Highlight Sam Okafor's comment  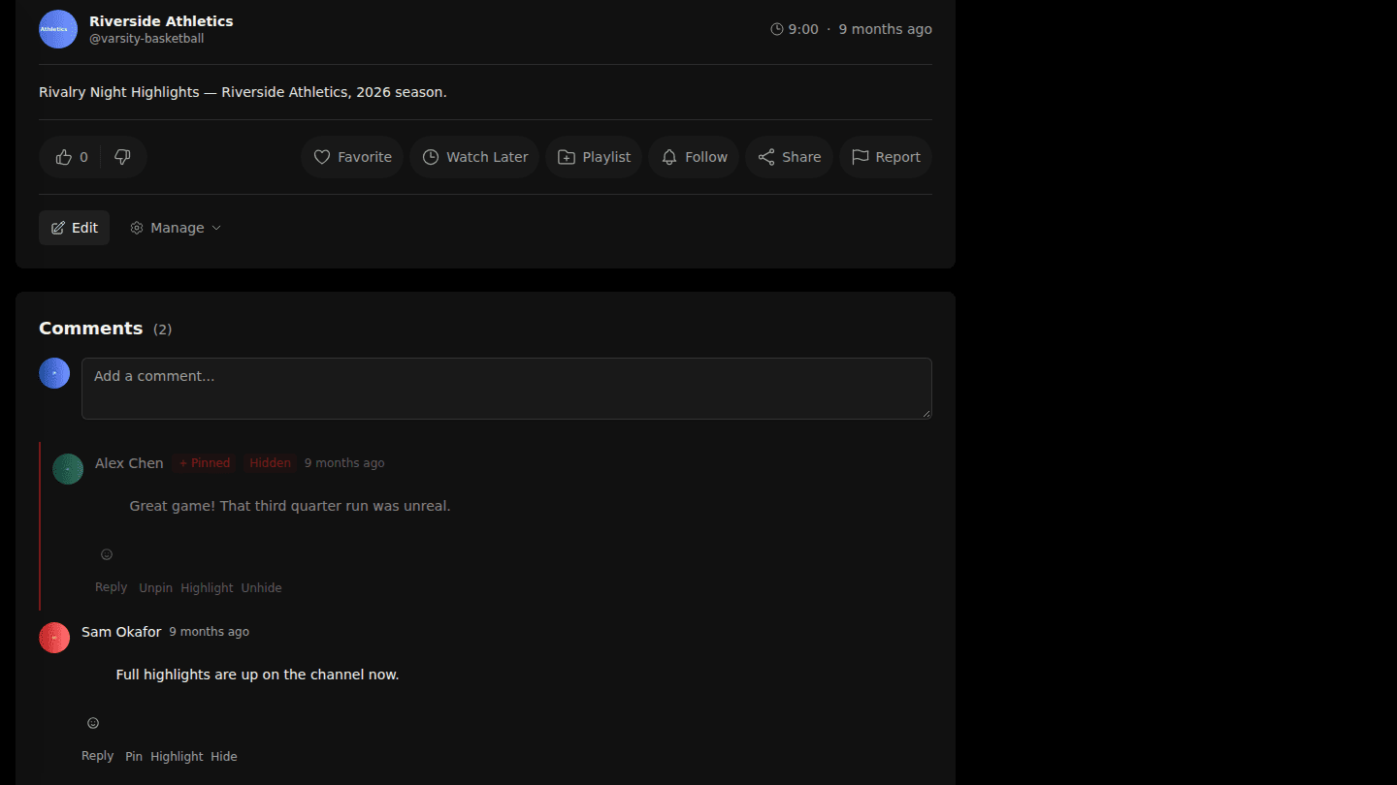pyautogui.click(x=177, y=757)
